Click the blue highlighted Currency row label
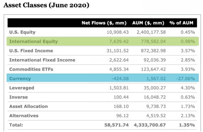The width and height of the screenshot is (203, 132). point(20,78)
